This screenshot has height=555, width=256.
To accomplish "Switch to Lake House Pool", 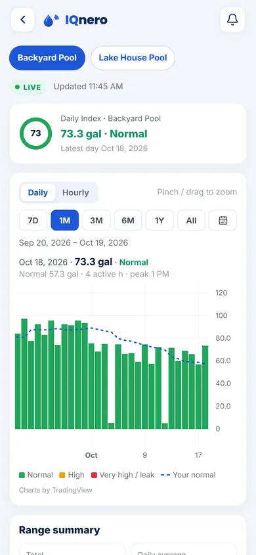I will pyautogui.click(x=133, y=58).
